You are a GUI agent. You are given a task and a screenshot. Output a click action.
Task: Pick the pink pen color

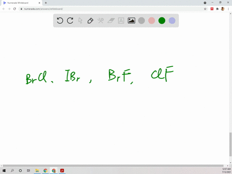click(x=152, y=21)
